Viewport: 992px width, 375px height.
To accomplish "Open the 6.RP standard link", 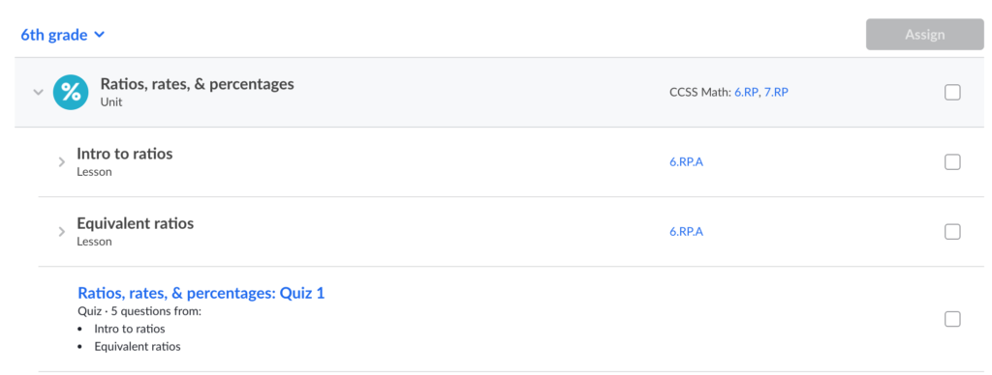I will [x=746, y=92].
